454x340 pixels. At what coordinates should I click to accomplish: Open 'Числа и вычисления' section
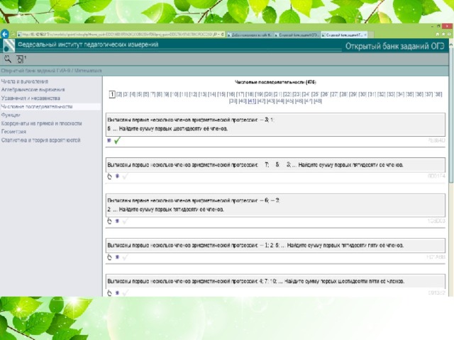(25, 81)
